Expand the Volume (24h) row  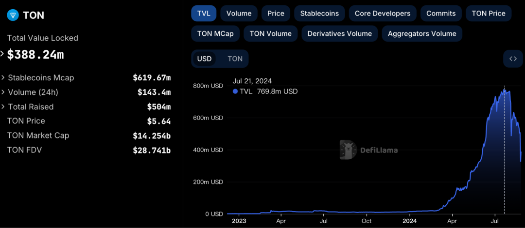(4, 92)
